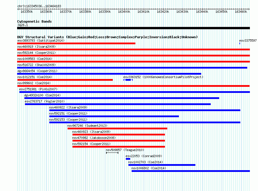Select the black 3q26.1 cytogenetic band bar
Image resolution: width=258 pixels, height=191 pixels.
(133, 28)
